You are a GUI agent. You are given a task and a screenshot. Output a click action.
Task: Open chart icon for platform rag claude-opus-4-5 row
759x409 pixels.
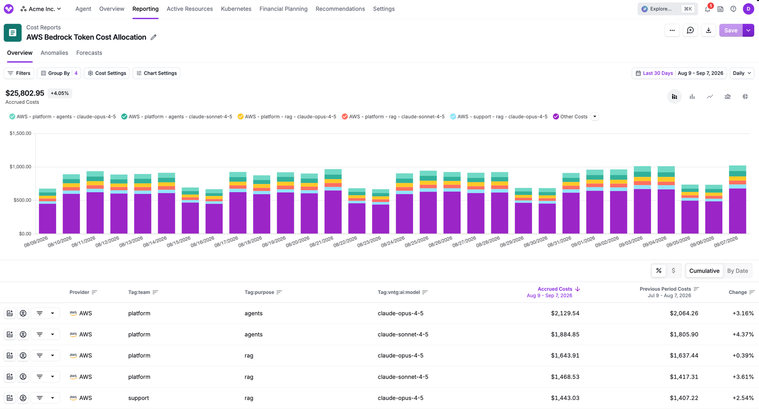click(10, 356)
